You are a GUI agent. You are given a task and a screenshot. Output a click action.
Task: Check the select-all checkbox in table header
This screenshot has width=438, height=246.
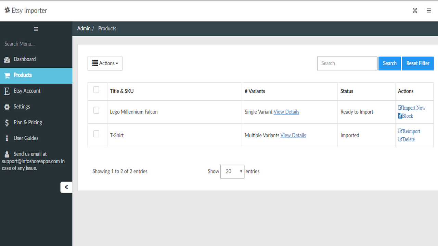click(96, 90)
